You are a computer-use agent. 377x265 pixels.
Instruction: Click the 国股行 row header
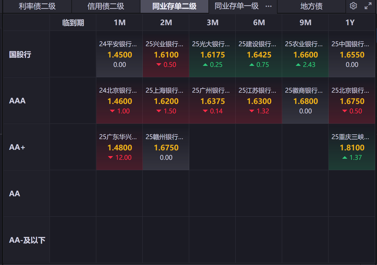tap(20, 55)
